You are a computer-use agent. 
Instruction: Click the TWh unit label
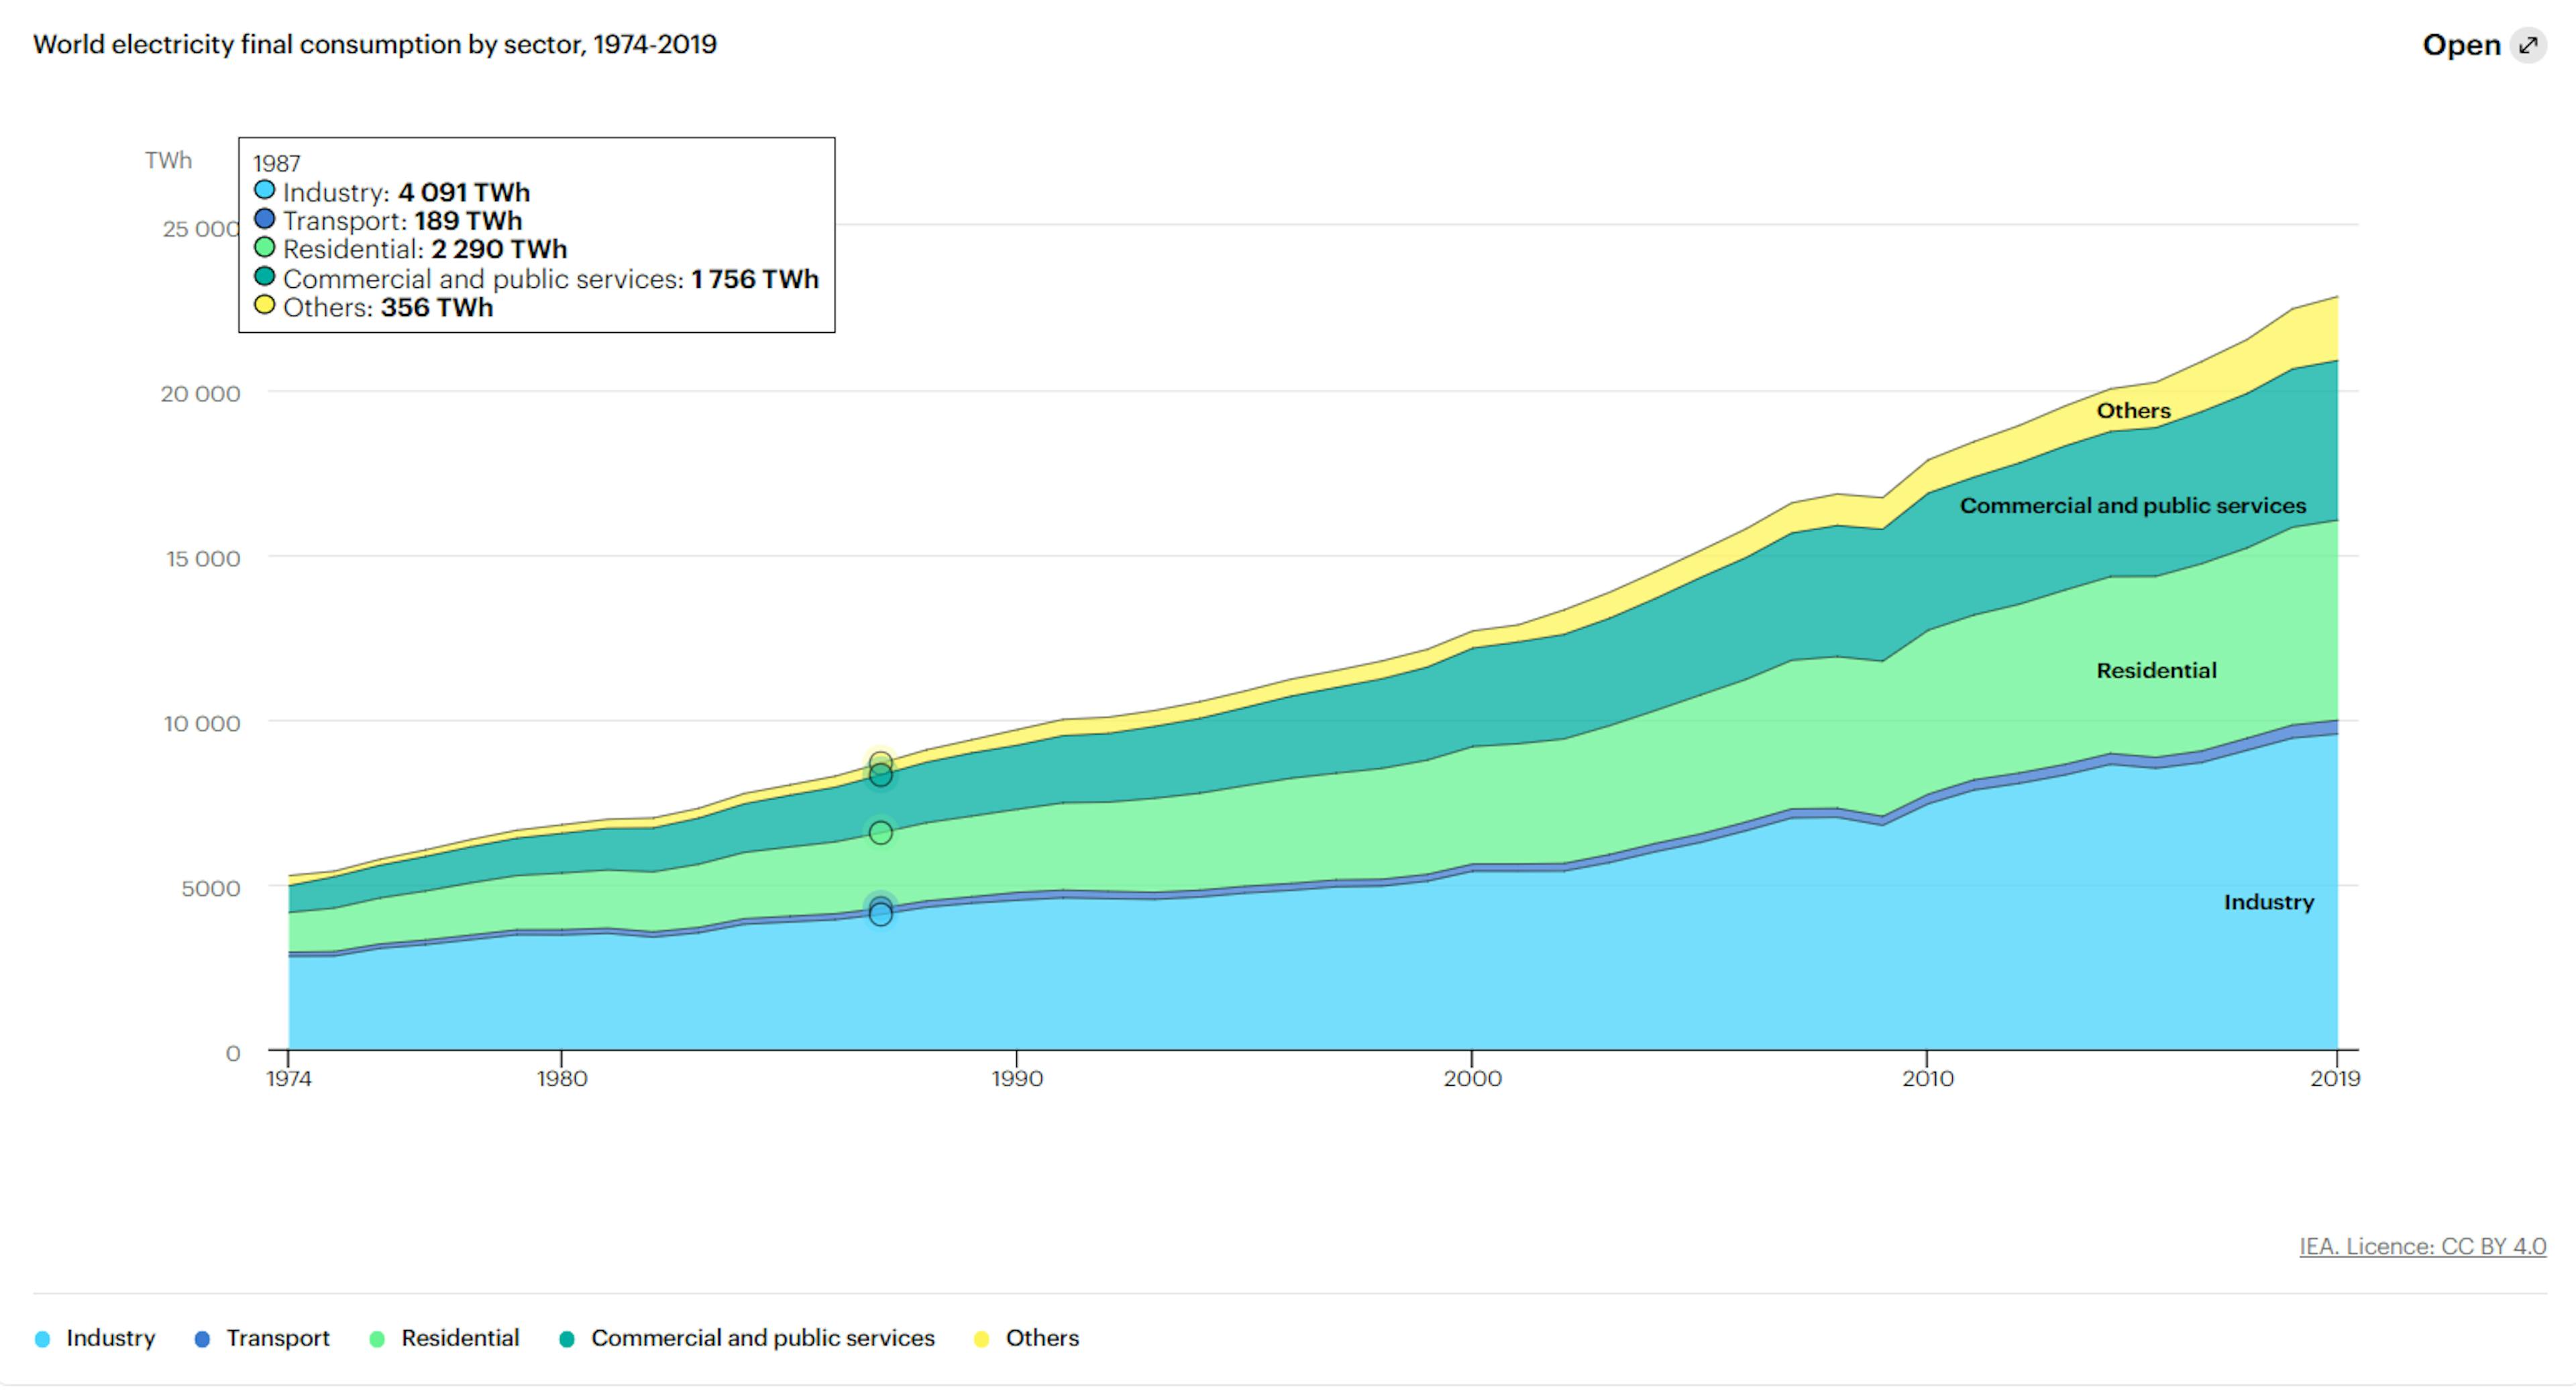168,160
